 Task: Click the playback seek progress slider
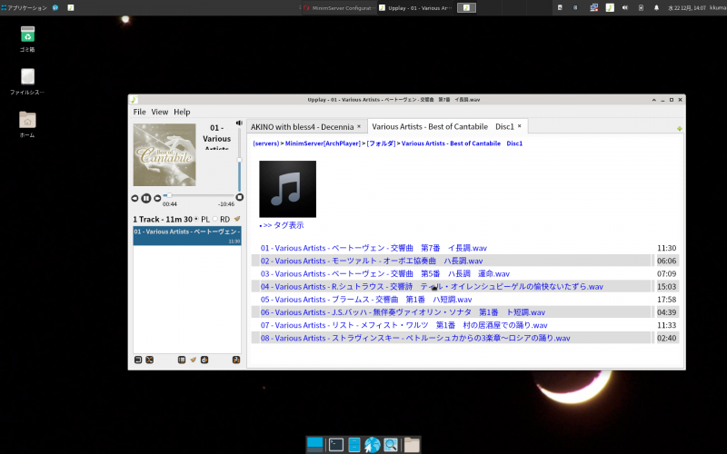200,195
